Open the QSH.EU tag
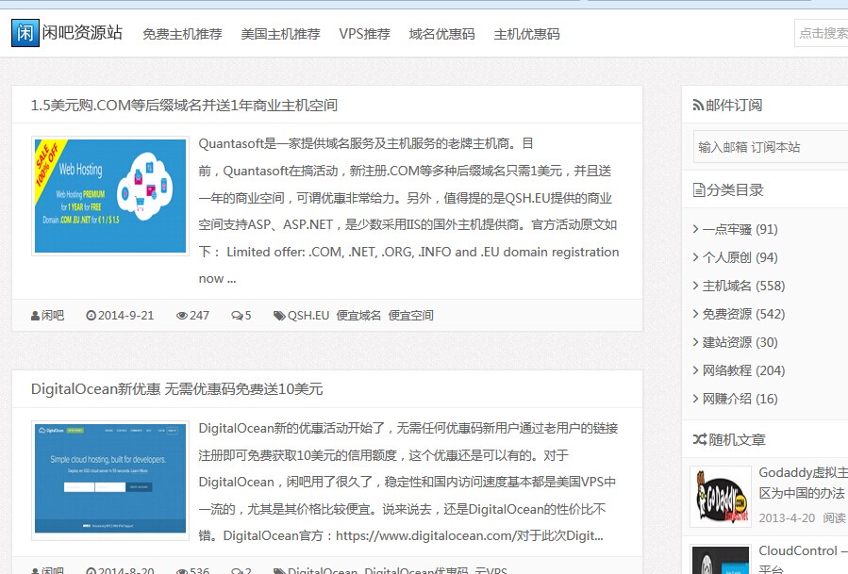The image size is (848, 574). [x=308, y=315]
